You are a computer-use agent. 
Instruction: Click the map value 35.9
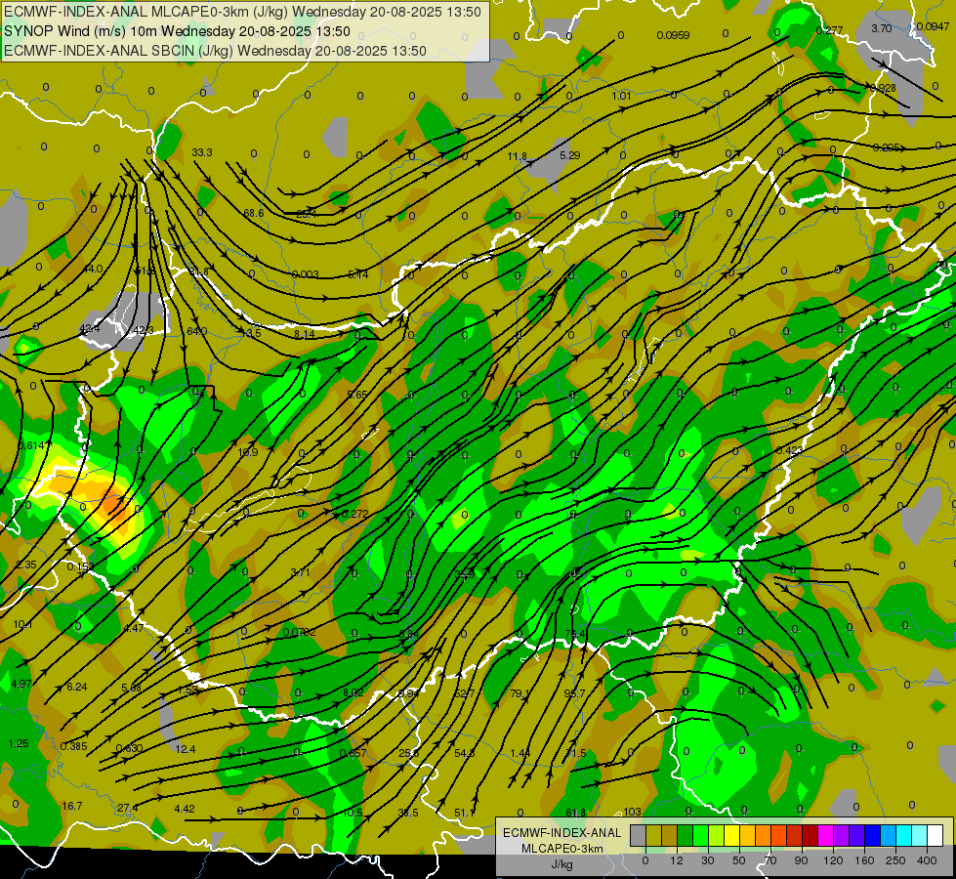465,574
